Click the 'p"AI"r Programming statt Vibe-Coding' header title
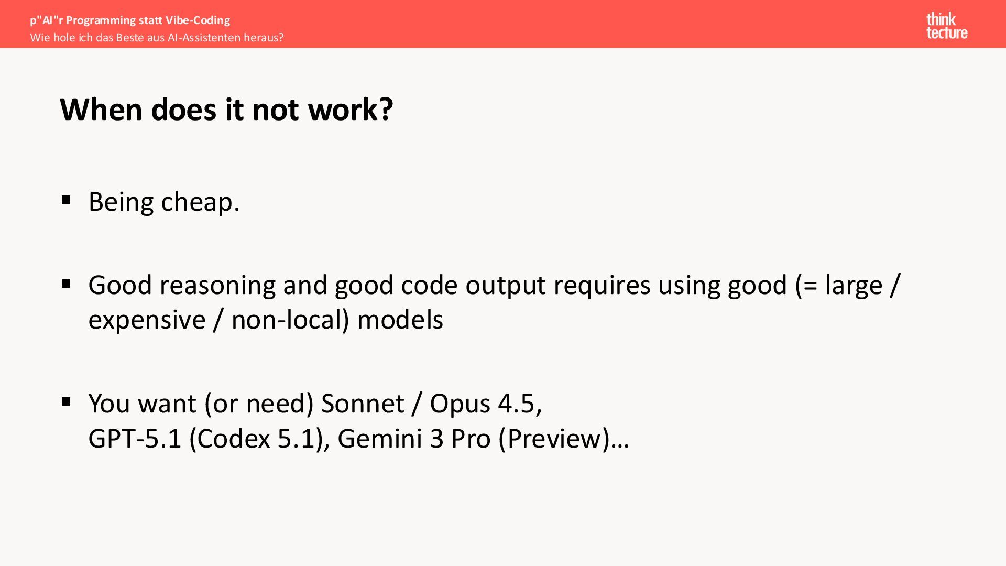This screenshot has width=1006, height=566. click(130, 20)
